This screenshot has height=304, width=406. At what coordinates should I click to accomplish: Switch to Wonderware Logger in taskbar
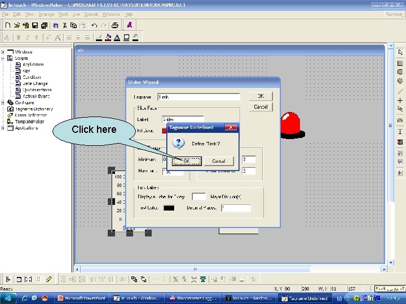click(193, 298)
